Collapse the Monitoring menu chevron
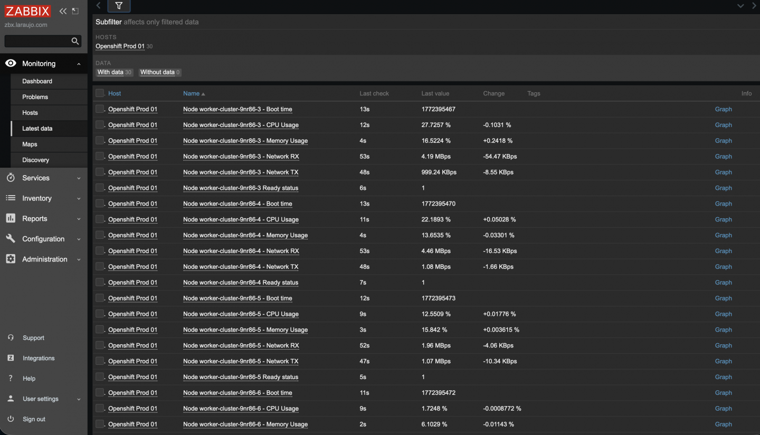 pyautogui.click(x=79, y=64)
